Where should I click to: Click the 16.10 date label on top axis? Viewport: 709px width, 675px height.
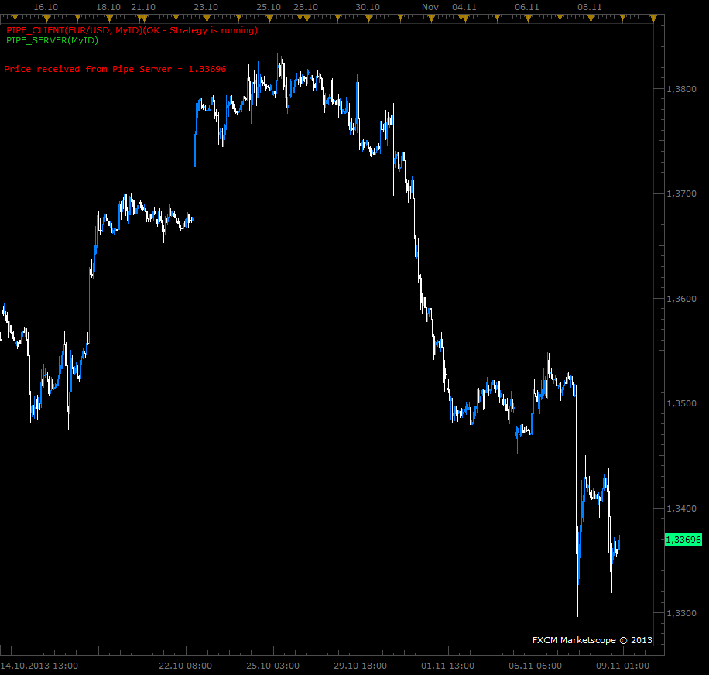click(x=46, y=7)
